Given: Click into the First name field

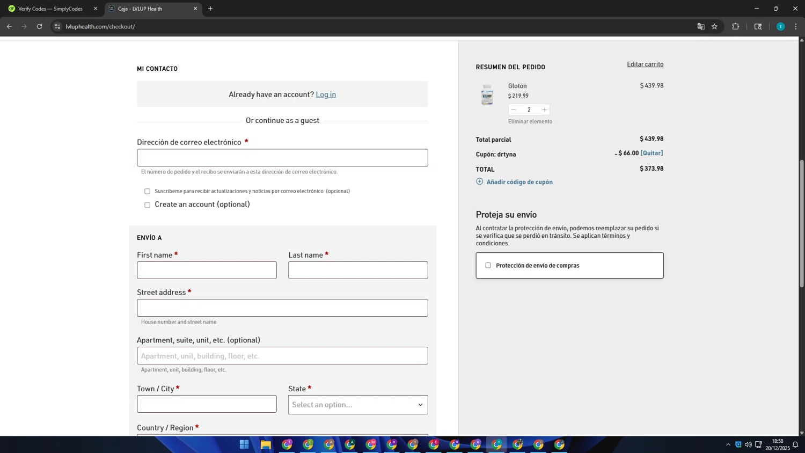Looking at the screenshot, I should [x=207, y=270].
